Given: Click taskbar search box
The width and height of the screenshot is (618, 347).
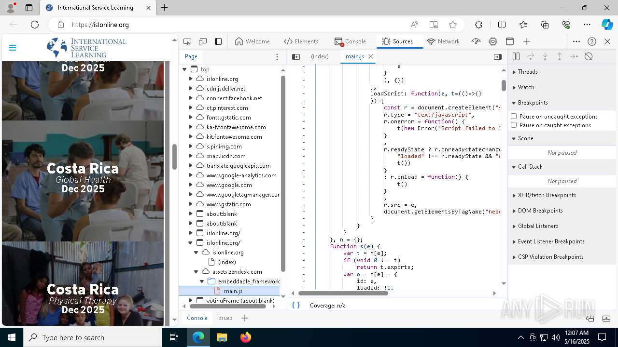Looking at the screenshot, I should [x=93, y=337].
